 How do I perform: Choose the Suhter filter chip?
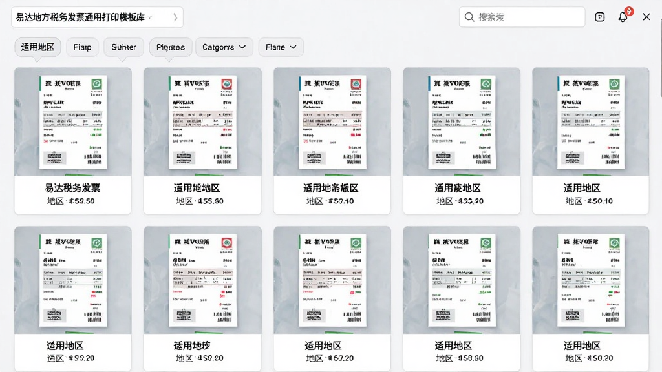tap(123, 46)
